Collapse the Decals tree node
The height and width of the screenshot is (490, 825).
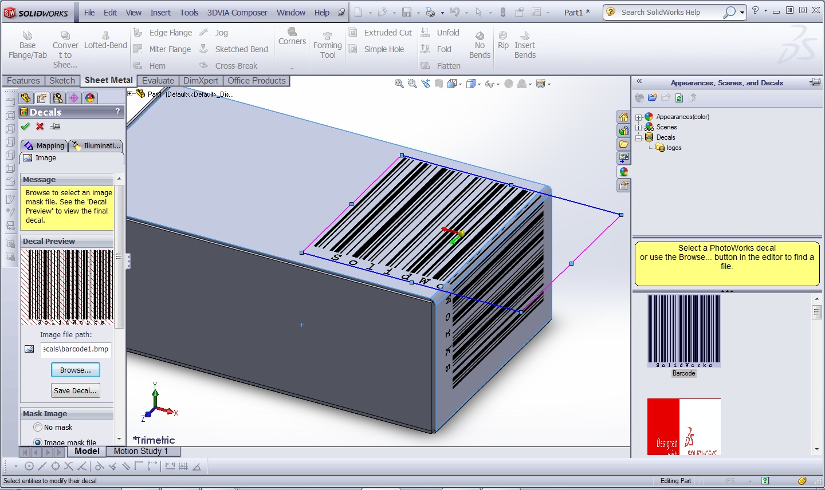tap(639, 138)
